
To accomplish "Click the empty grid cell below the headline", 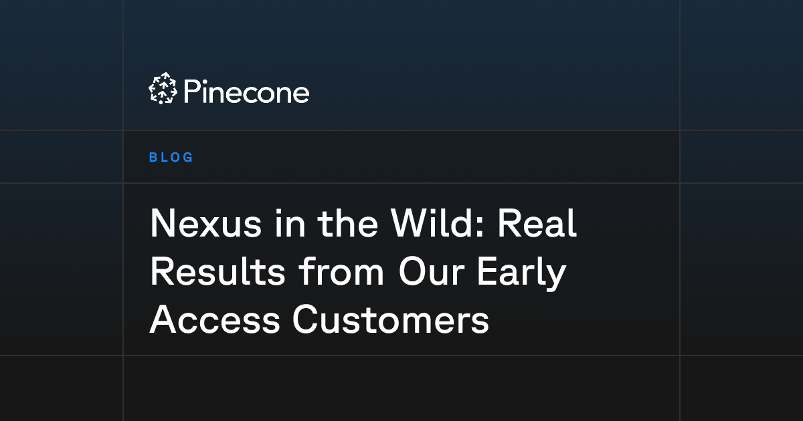I will (401, 388).
